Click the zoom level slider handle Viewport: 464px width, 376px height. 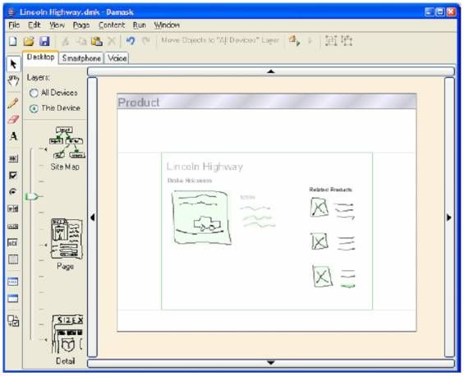point(32,196)
